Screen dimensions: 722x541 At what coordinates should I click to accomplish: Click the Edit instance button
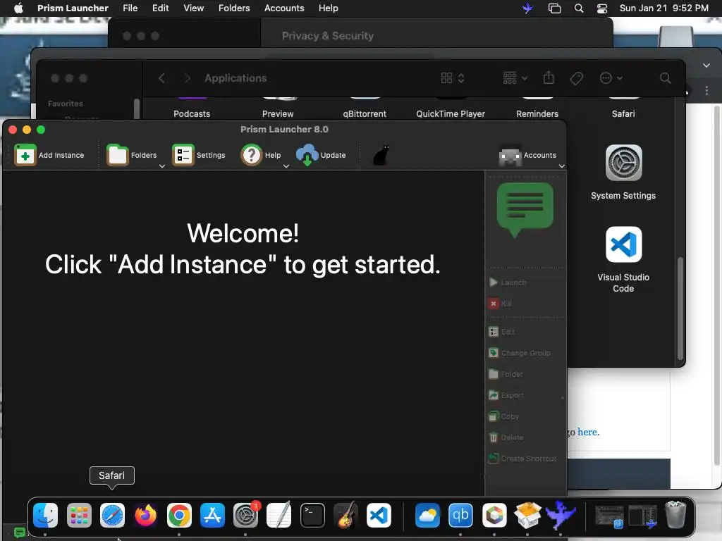[x=502, y=332]
